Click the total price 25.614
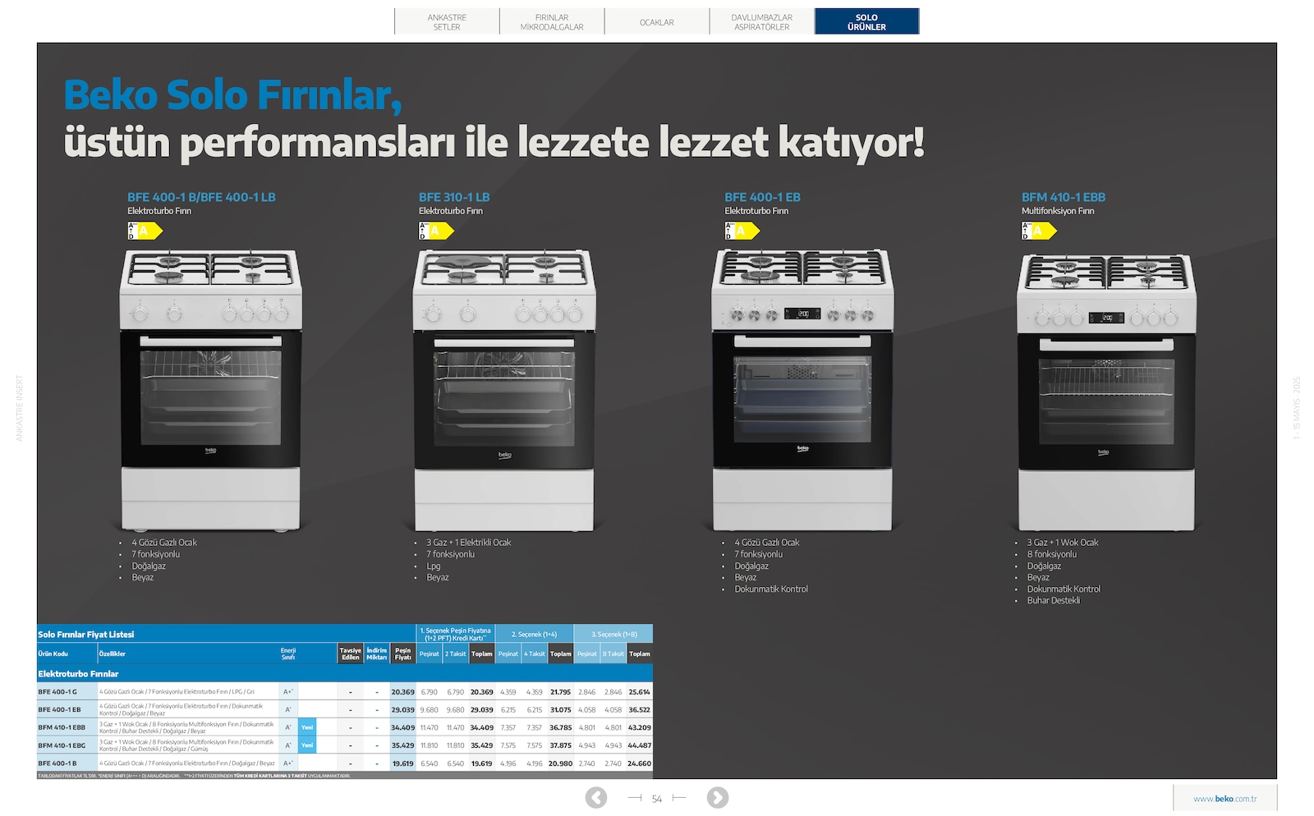 point(640,692)
